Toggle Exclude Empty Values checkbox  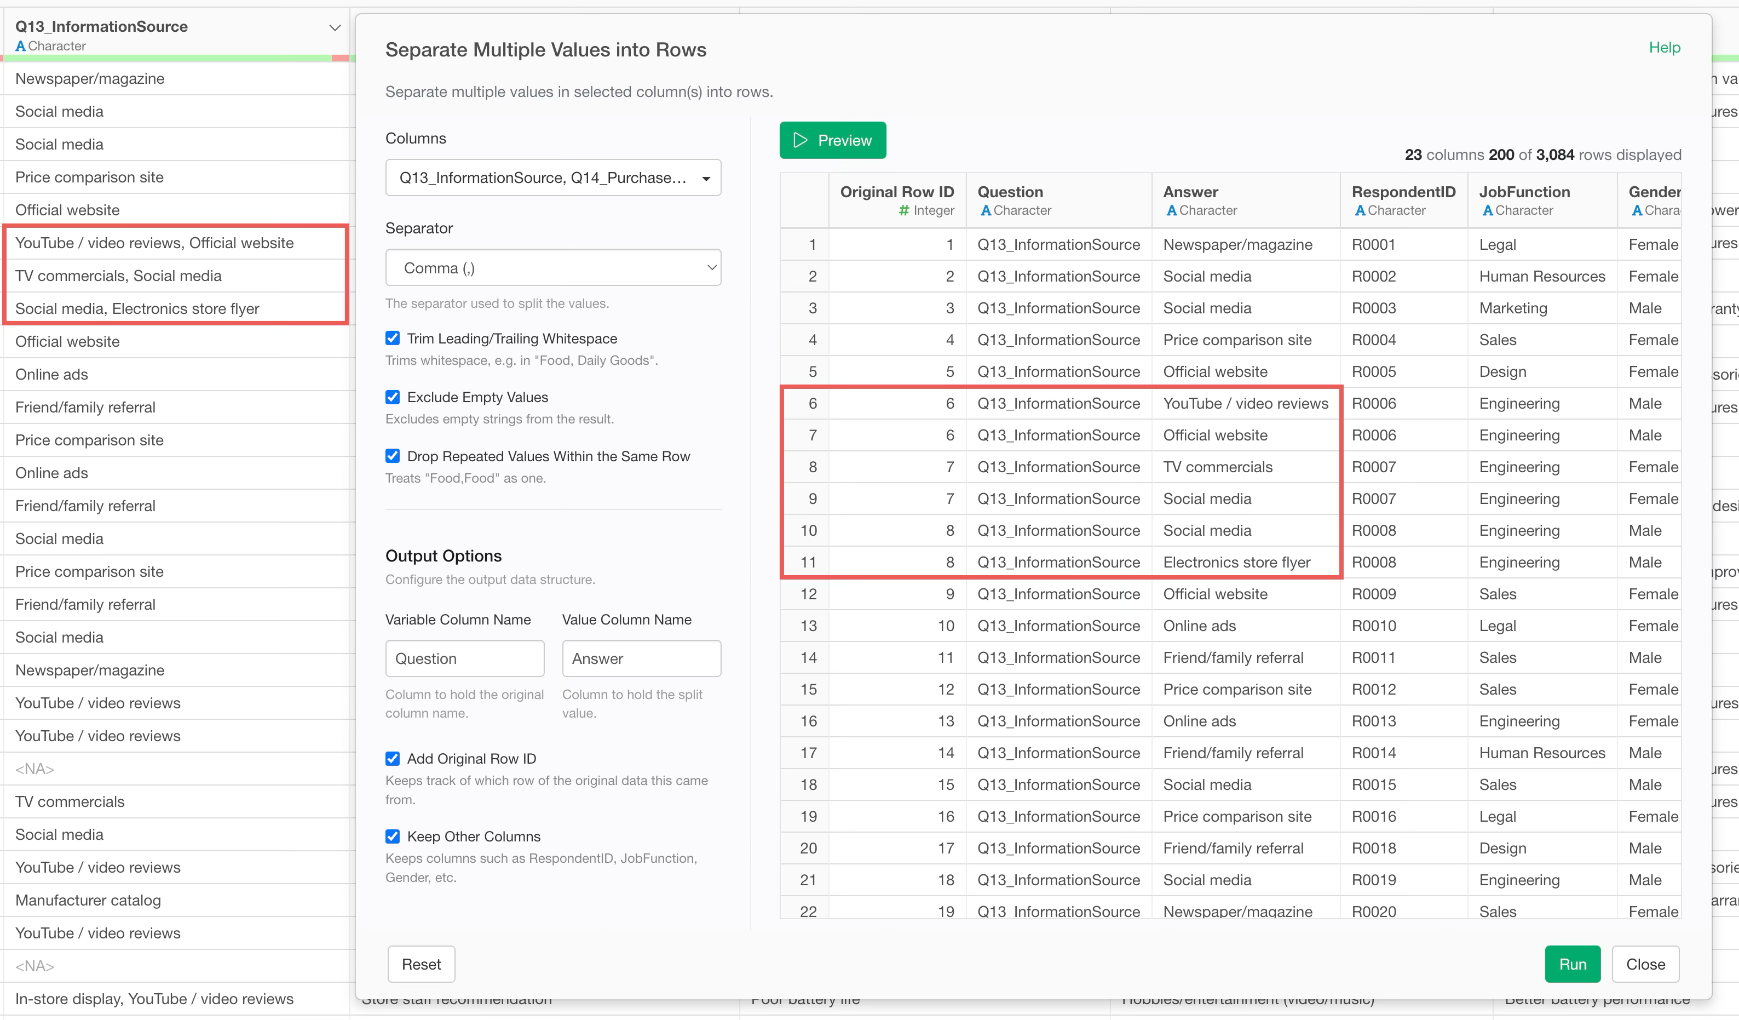pos(393,397)
